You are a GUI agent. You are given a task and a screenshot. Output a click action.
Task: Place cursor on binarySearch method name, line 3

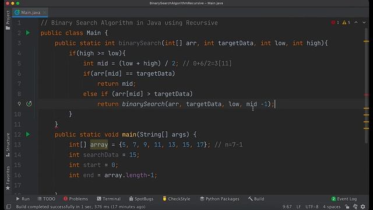coord(140,43)
